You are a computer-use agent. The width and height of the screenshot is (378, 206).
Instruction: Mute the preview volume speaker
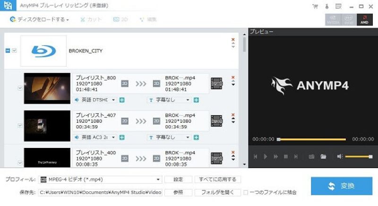coord(340,156)
